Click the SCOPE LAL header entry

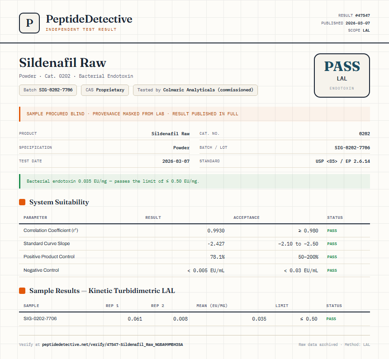tap(359, 30)
